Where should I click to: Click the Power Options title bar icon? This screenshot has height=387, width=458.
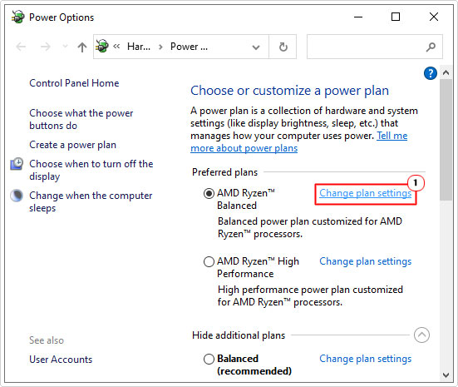coord(18,17)
